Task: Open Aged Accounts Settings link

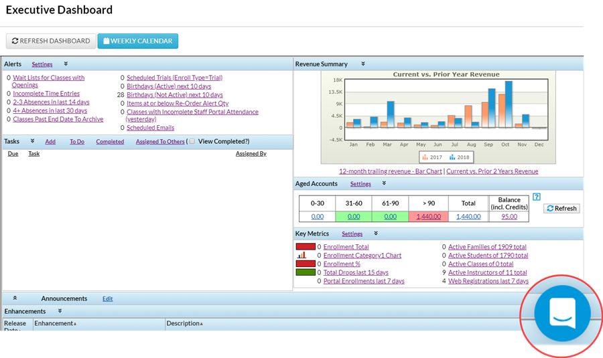Action: pos(360,184)
